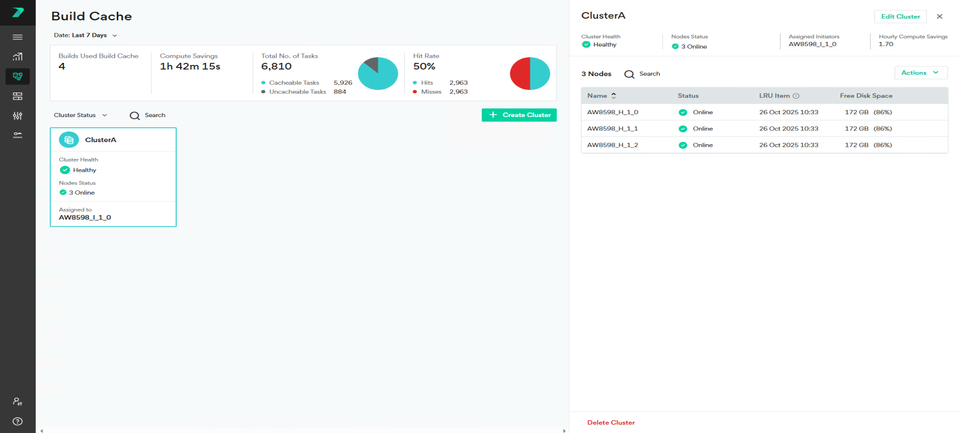This screenshot has width=959, height=433.
Task: Click the Hit Rate pie chart
Action: coord(529,74)
